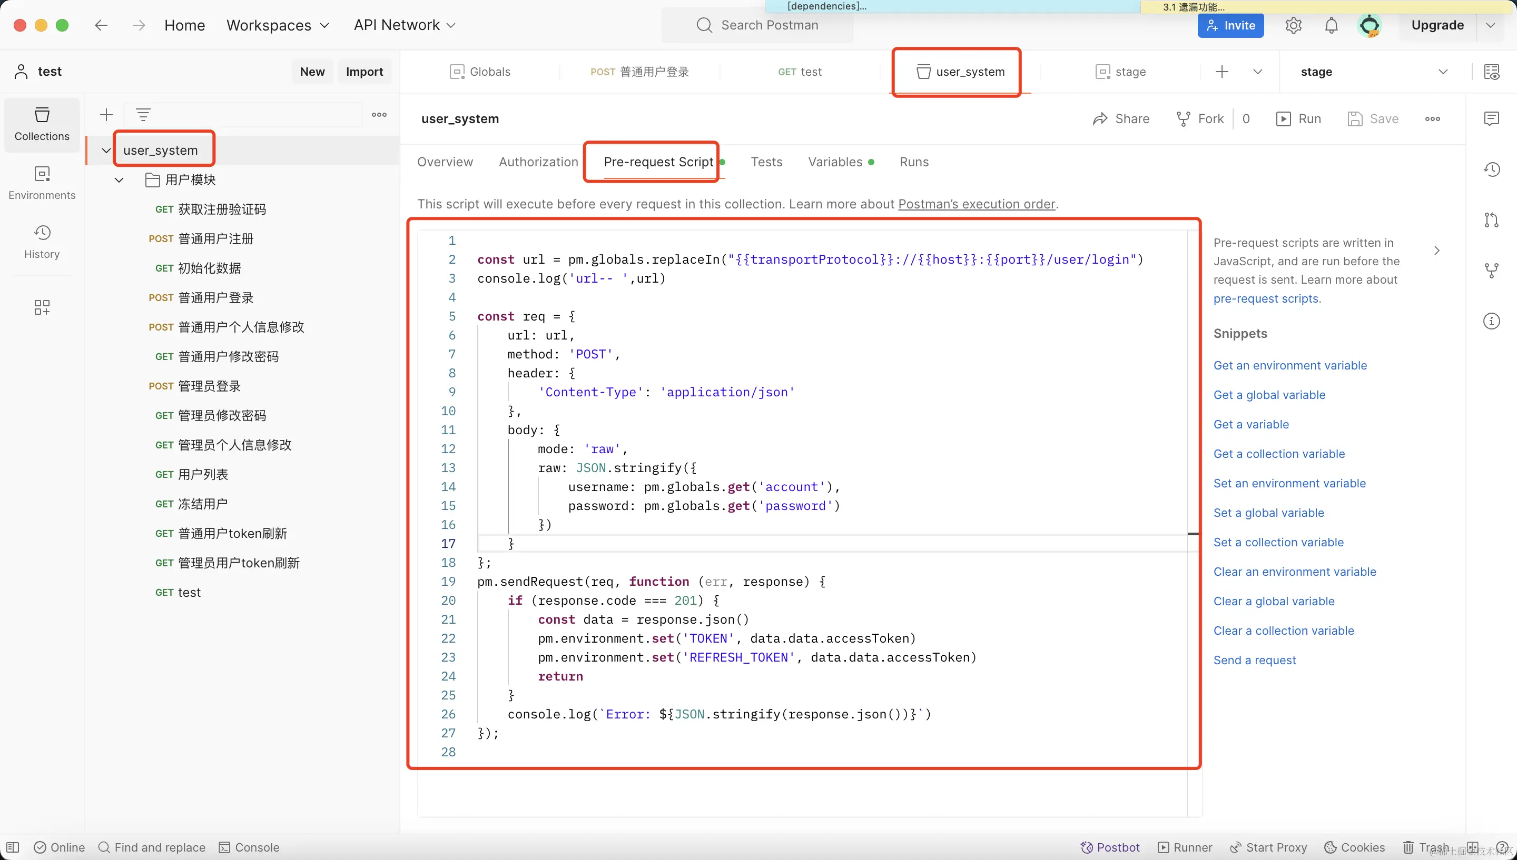Insert the Send a request snippet
Screen dimensions: 1517x860
(1254, 660)
